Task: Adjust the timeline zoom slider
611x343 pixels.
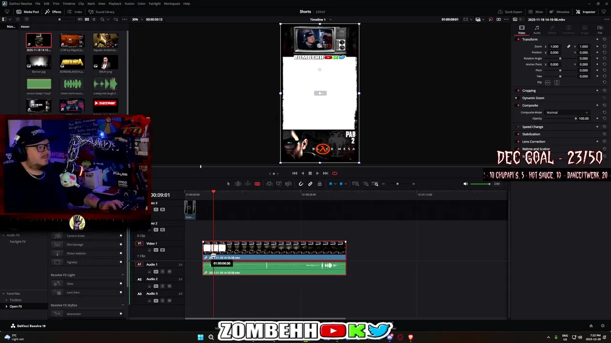Action: [x=397, y=184]
